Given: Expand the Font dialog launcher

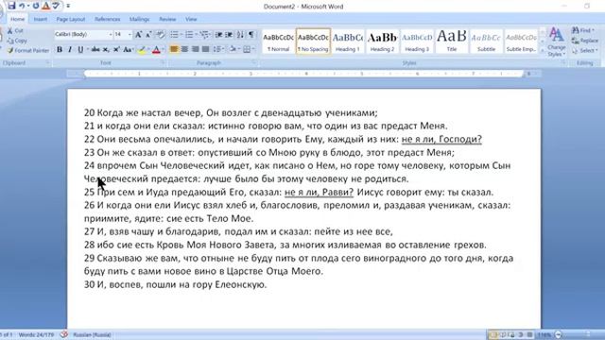Looking at the screenshot, I should [162, 63].
